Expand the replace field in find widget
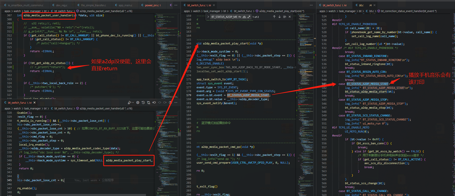This screenshot has height=196, width=455. pyautogui.click(x=208, y=17)
